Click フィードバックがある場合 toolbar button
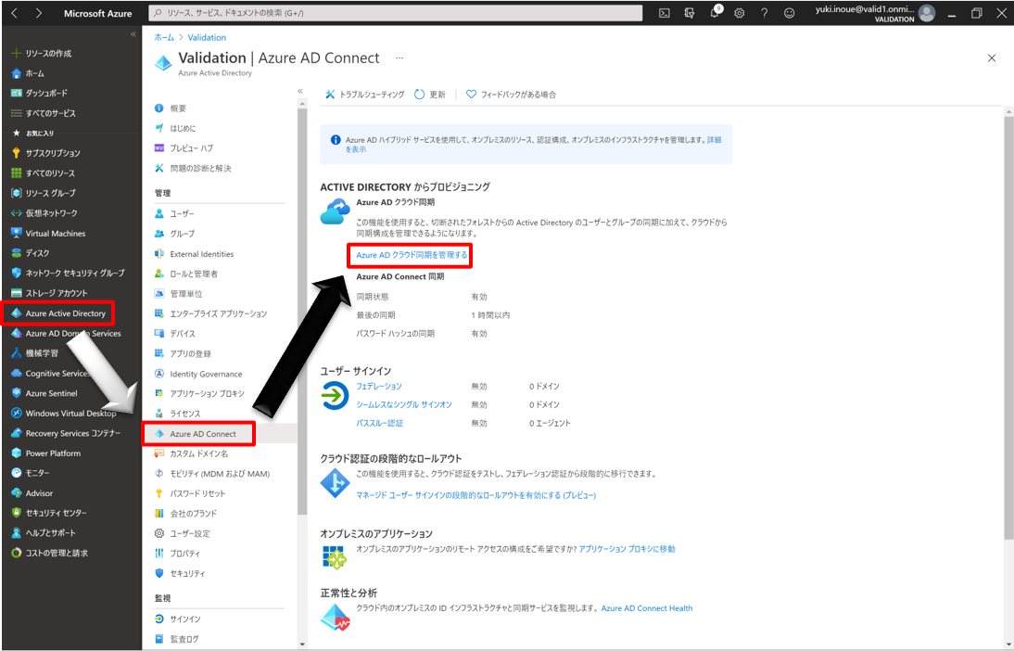This screenshot has height=651, width=1014. point(511,95)
